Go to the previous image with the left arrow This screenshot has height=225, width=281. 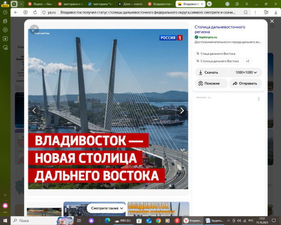click(34, 111)
